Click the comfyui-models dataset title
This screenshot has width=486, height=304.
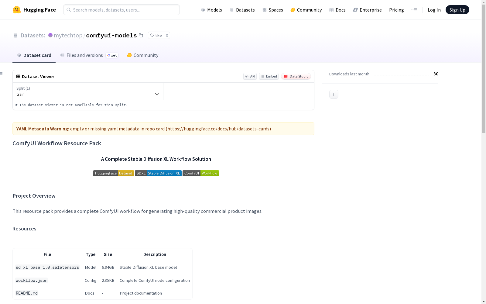click(x=111, y=35)
